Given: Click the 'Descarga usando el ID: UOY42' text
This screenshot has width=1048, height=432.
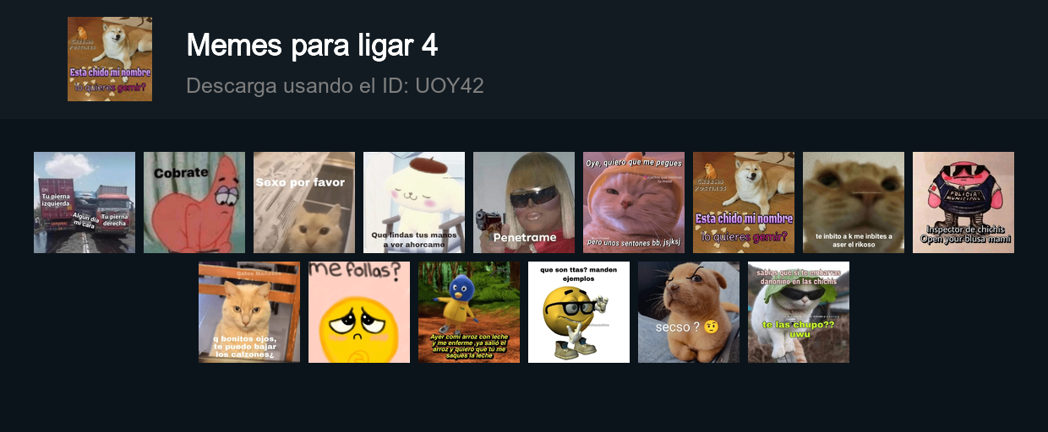Looking at the screenshot, I should click(x=335, y=86).
